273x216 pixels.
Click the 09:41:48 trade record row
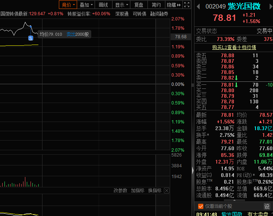coord(234,213)
